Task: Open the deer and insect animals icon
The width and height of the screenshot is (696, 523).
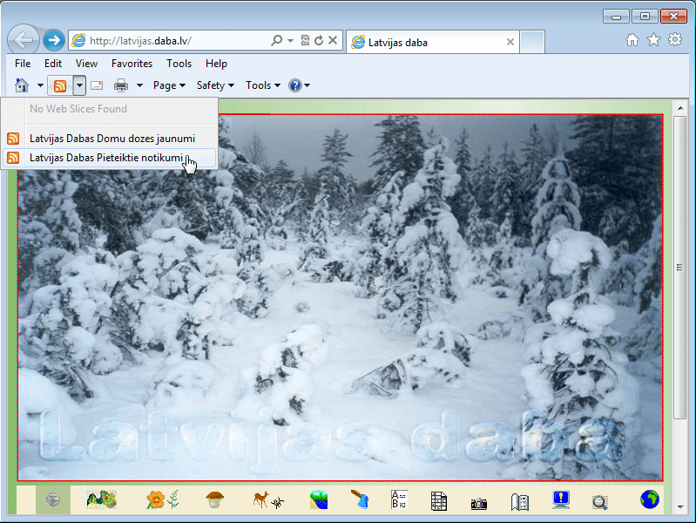Action: tap(268, 499)
